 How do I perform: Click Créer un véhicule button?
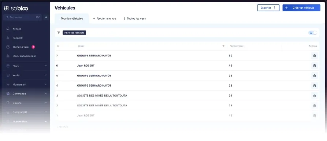point(301,8)
